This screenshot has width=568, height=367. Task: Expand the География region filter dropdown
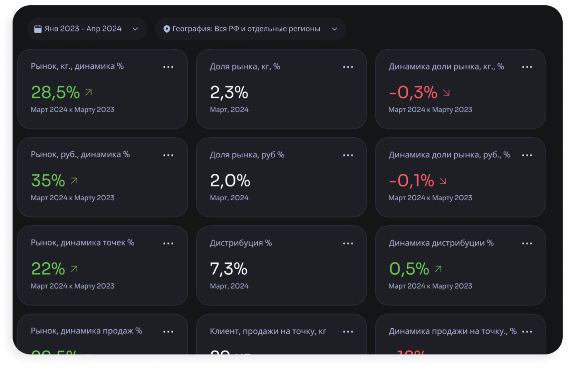[250, 29]
